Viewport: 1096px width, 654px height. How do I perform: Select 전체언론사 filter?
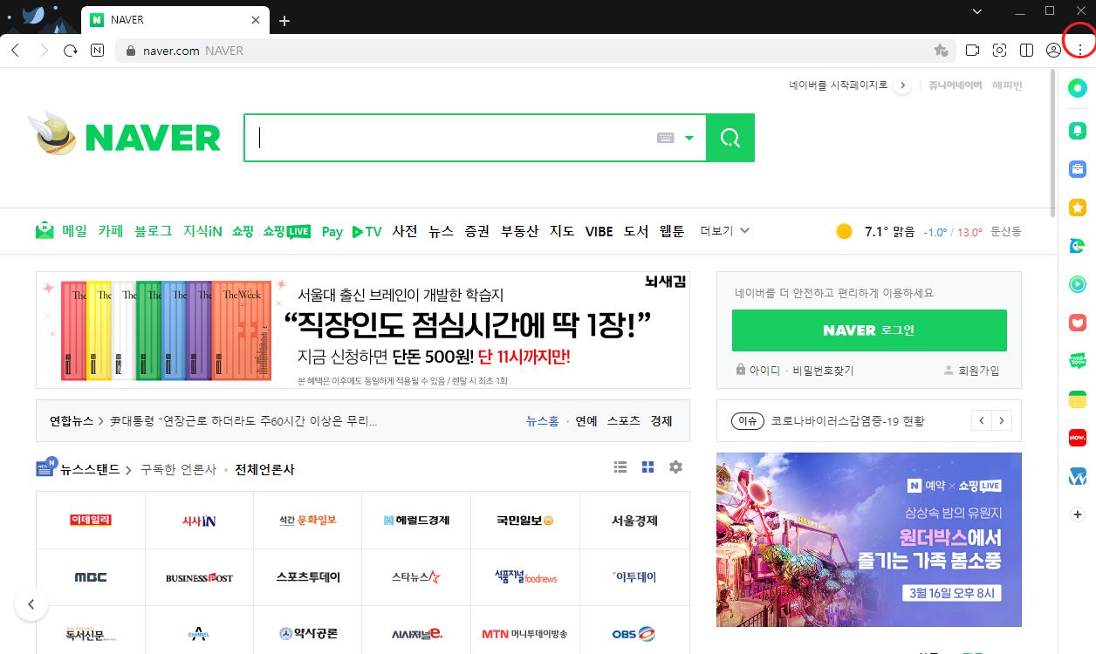coord(265,469)
